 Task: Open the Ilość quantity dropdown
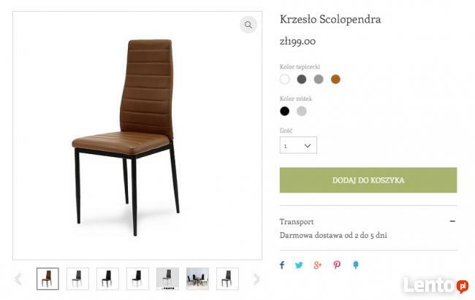pos(298,145)
